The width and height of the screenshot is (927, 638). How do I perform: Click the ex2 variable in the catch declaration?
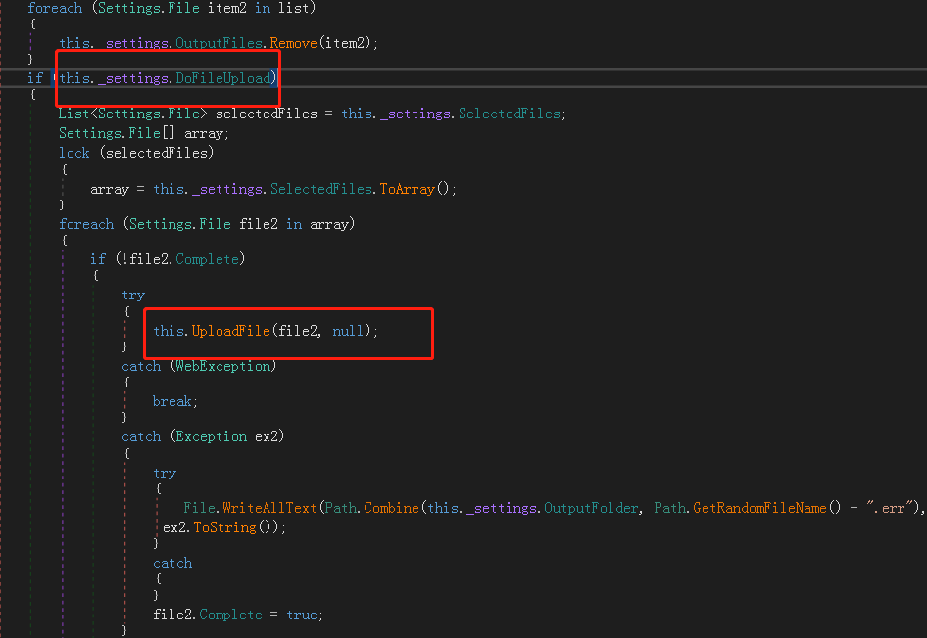267,436
